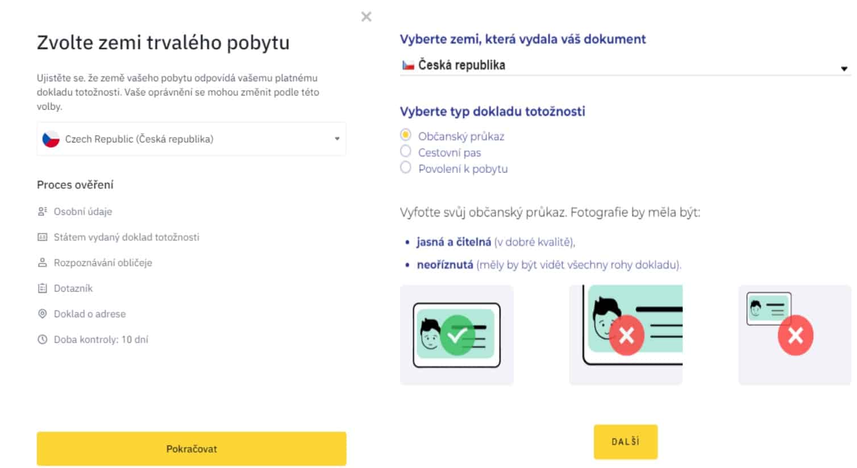The height and width of the screenshot is (468, 857).
Task: Click the Doklad o adrese location pin icon
Action: pos(42,313)
